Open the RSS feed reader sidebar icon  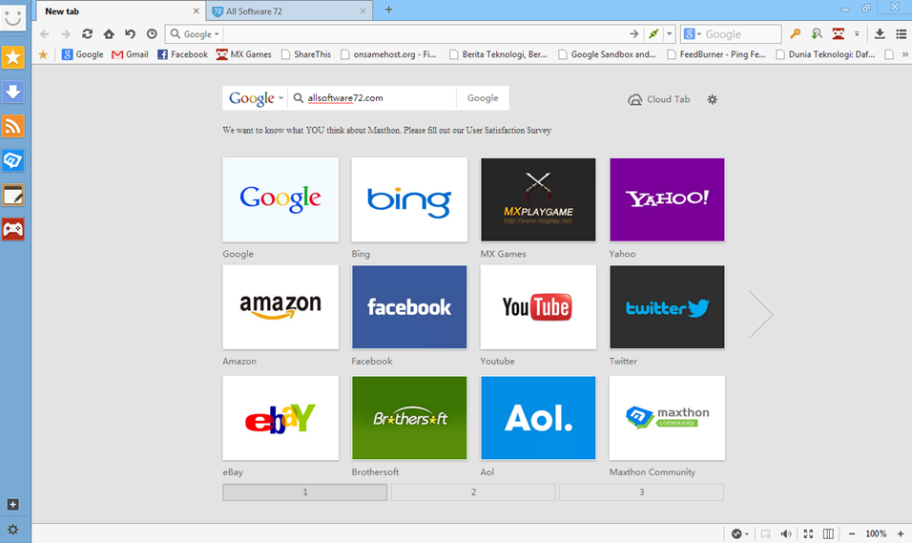12,126
